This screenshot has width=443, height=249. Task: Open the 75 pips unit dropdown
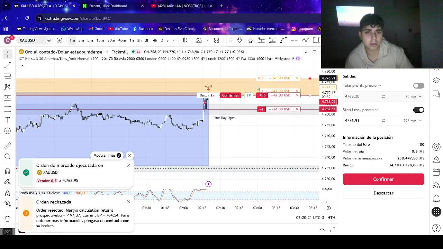[413, 96]
